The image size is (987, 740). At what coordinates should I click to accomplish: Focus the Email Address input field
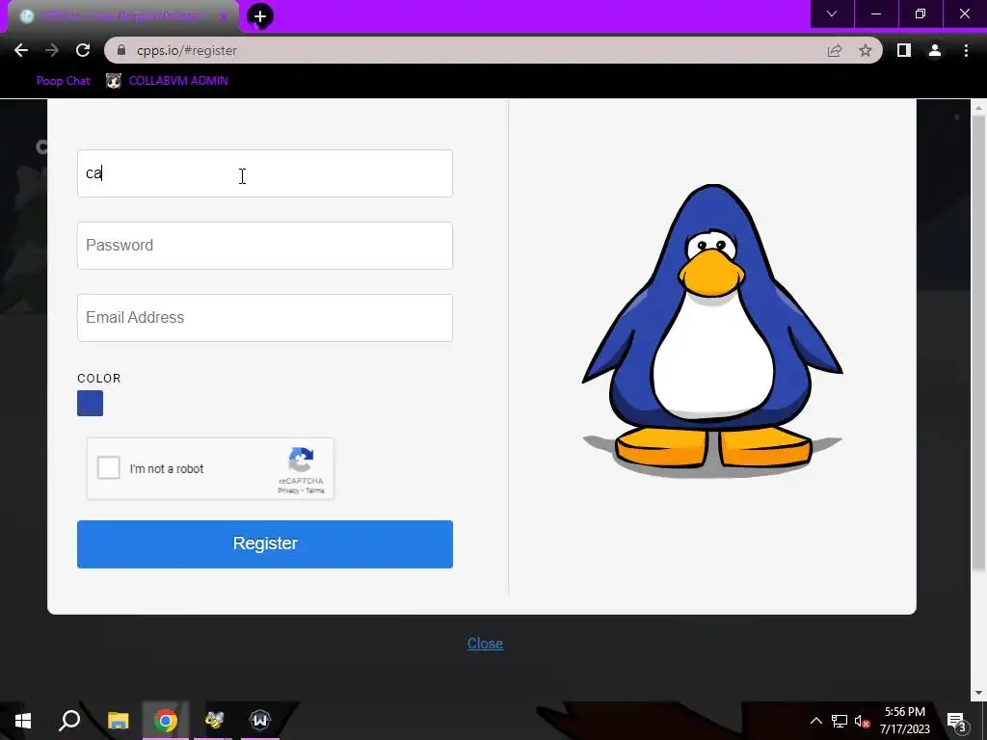(x=264, y=318)
